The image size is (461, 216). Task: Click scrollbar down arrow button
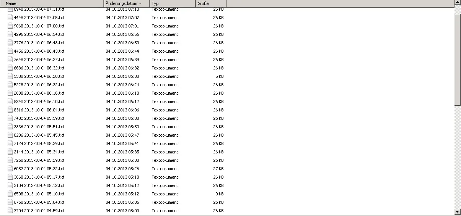(458, 211)
